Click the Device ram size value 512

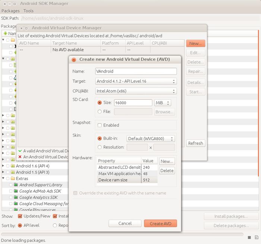[146, 180]
